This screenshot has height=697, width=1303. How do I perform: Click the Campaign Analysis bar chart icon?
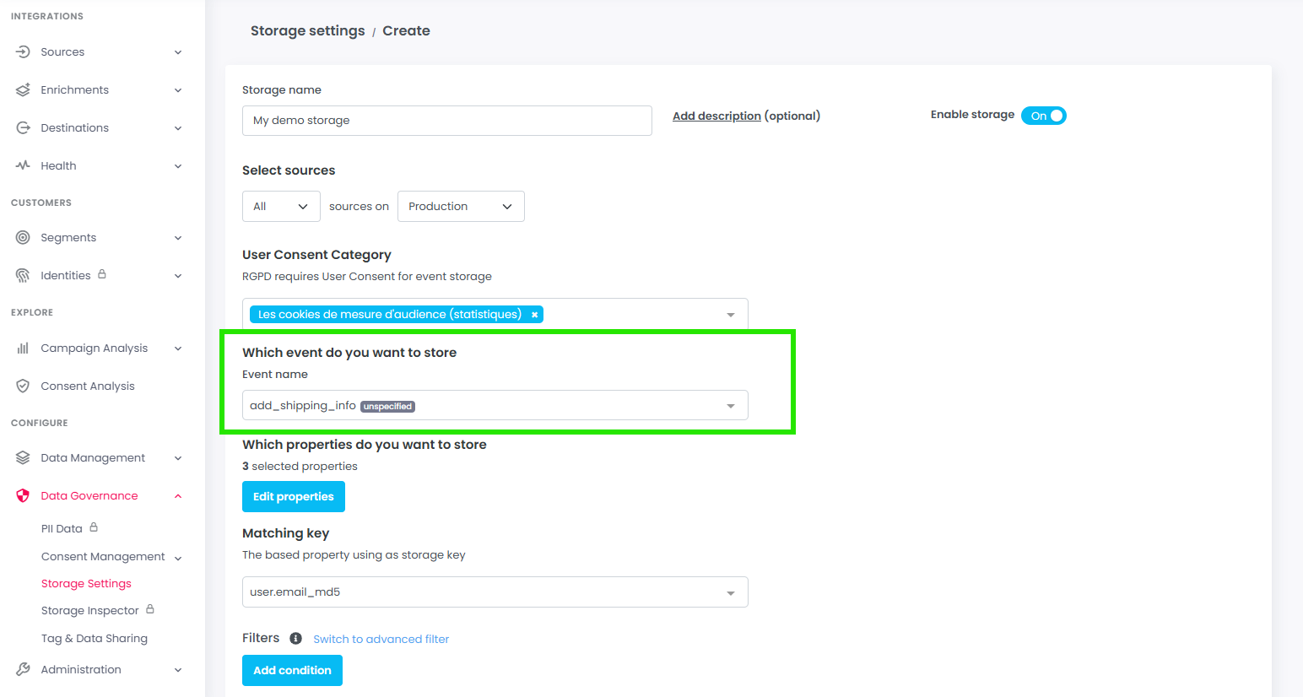[23, 348]
